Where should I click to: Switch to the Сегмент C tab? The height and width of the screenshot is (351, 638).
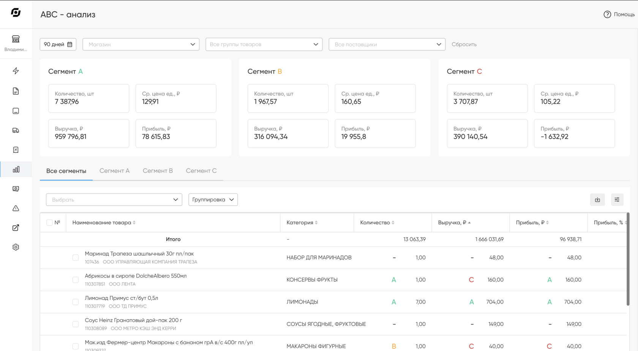[x=201, y=171]
